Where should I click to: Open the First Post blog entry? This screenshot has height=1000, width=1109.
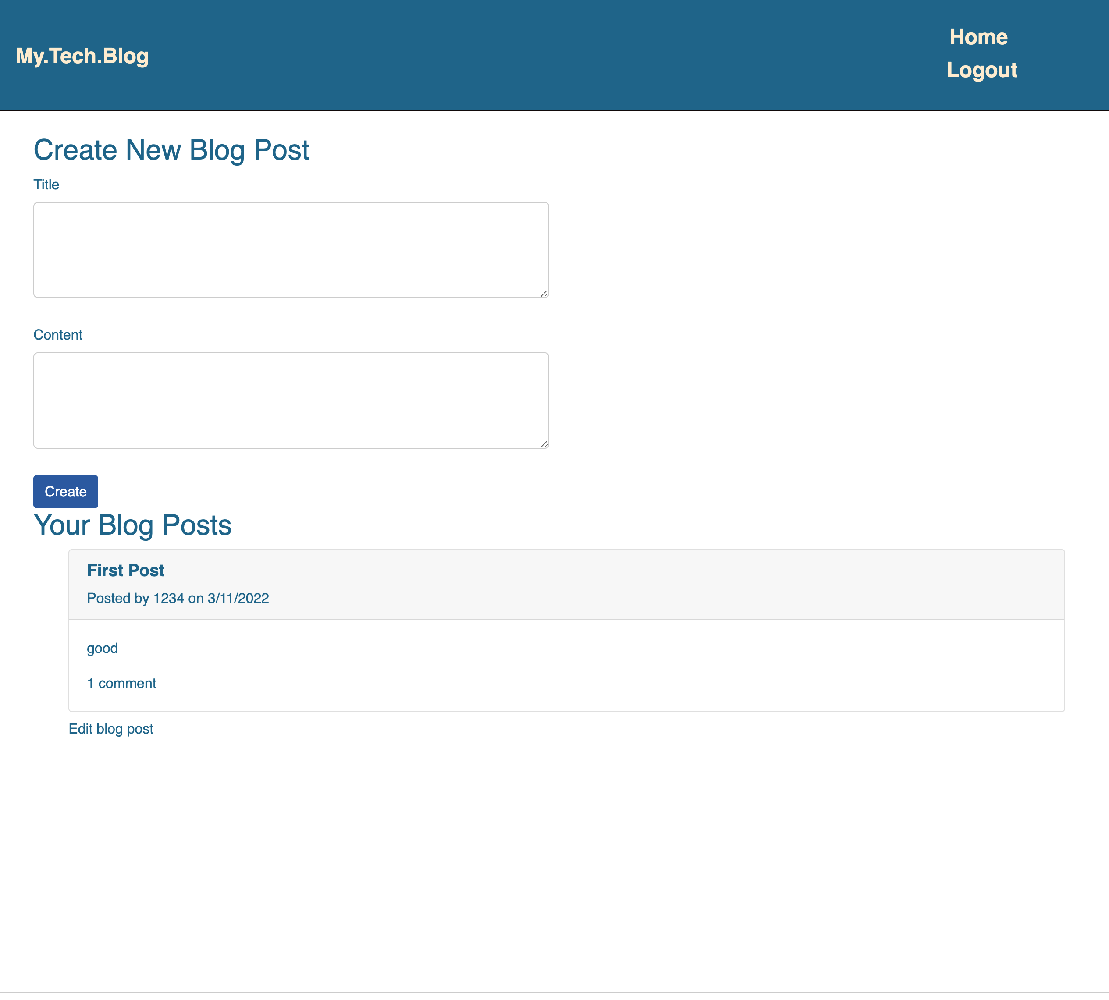(125, 570)
